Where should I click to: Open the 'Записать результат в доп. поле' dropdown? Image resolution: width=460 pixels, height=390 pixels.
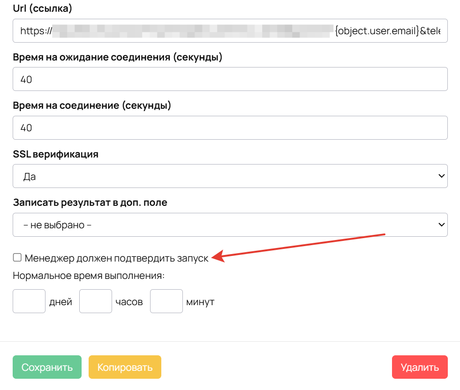[230, 225]
